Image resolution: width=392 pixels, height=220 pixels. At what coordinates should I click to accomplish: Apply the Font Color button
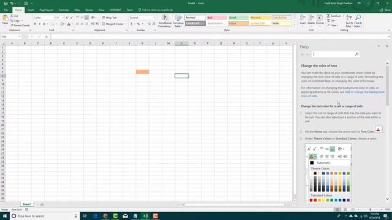69,24
